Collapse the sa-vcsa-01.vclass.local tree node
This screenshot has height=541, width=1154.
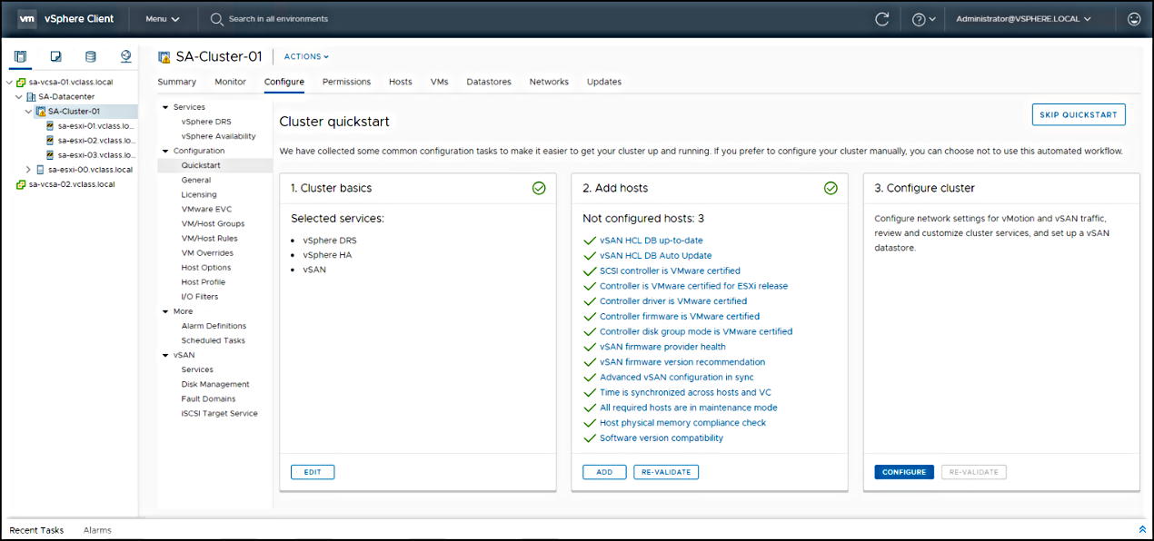click(x=9, y=82)
